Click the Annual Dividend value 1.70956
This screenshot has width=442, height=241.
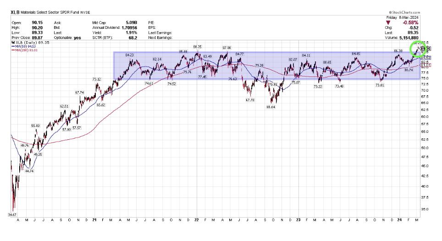click(x=129, y=27)
